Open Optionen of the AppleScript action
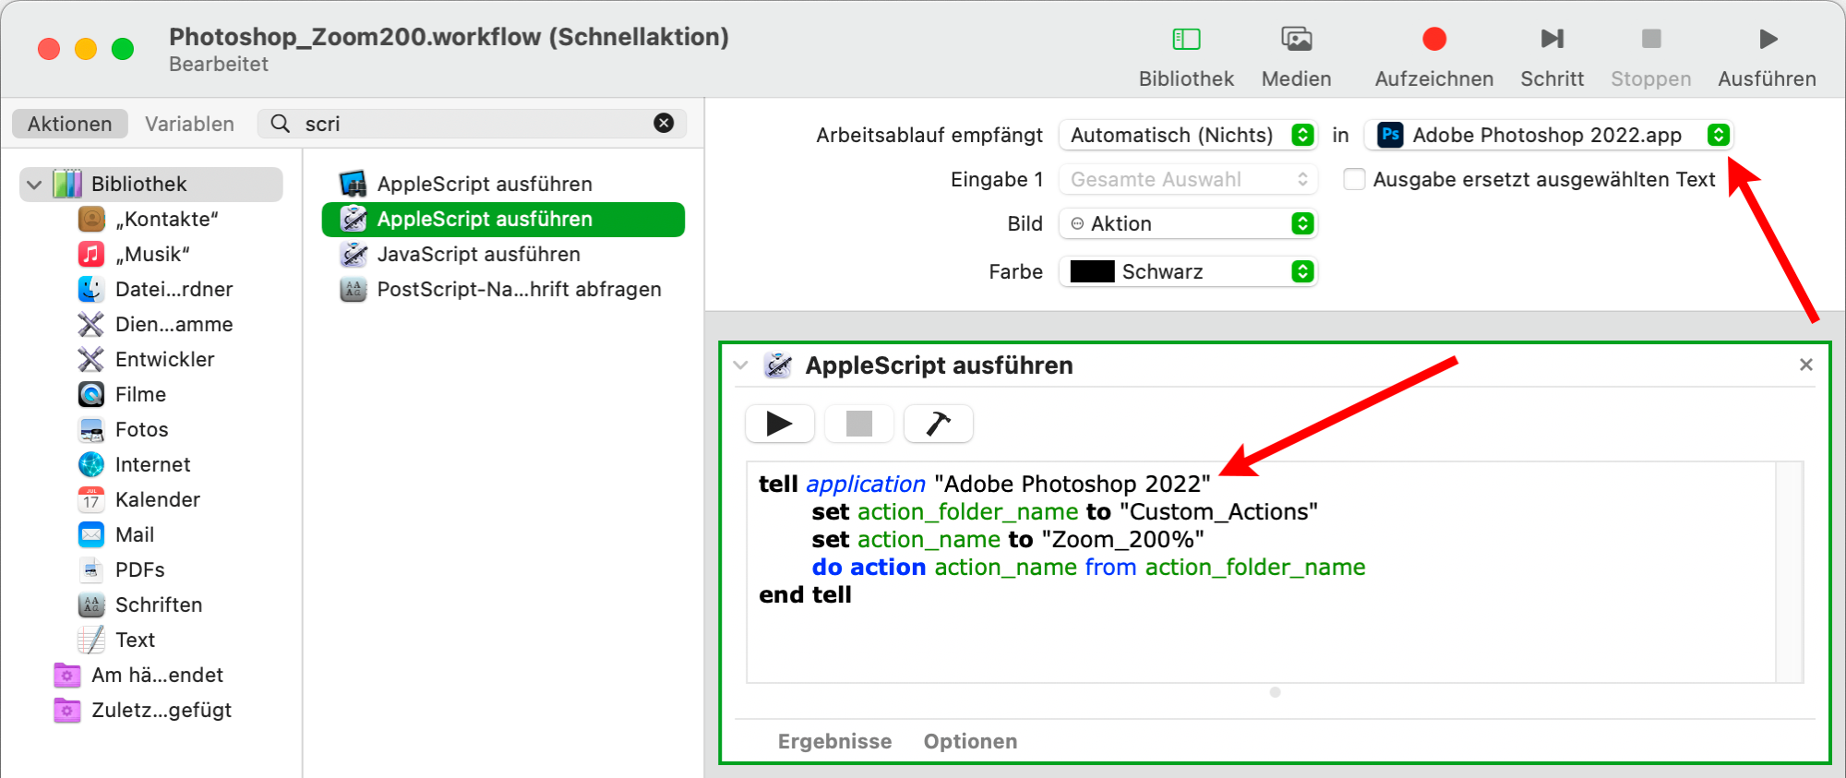1846x778 pixels. 970,741
